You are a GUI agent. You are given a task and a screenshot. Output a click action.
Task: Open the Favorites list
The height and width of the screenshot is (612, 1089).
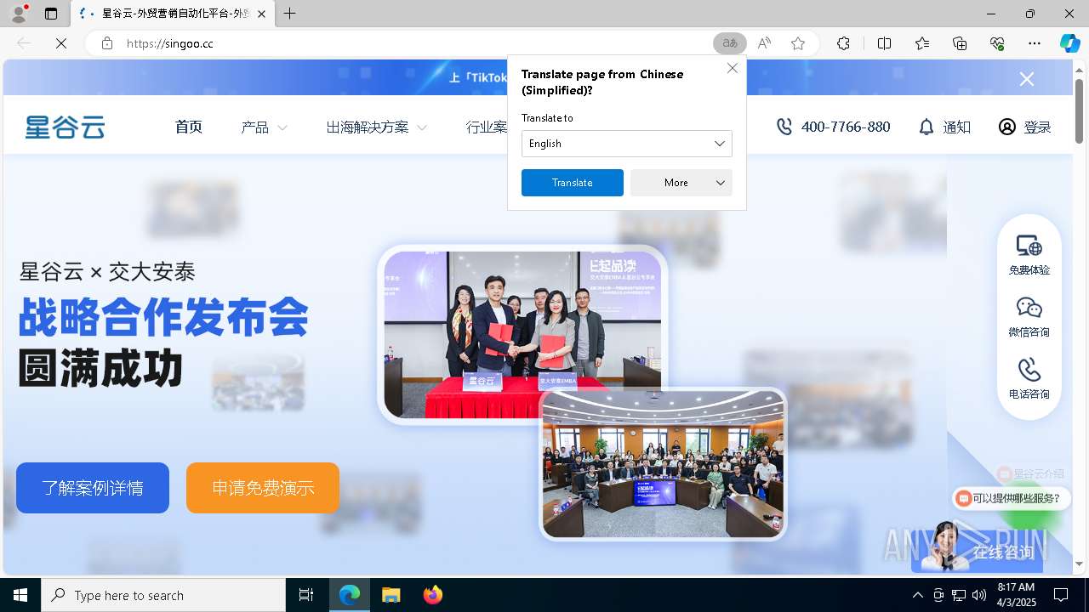pos(922,43)
